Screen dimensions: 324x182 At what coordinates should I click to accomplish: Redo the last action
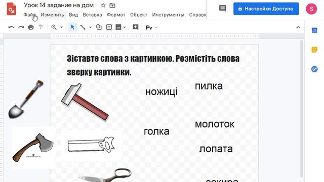pos(21,27)
